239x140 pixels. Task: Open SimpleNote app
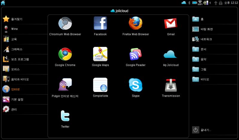tap(100, 85)
